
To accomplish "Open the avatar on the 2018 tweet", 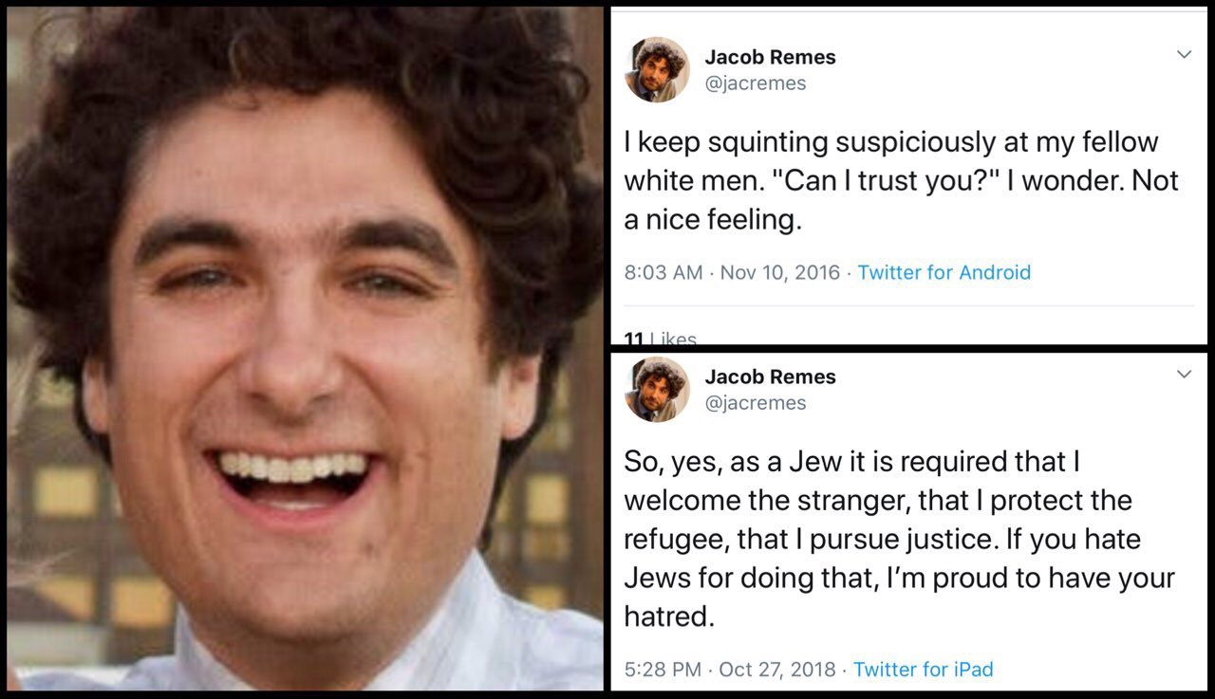I will point(657,389).
